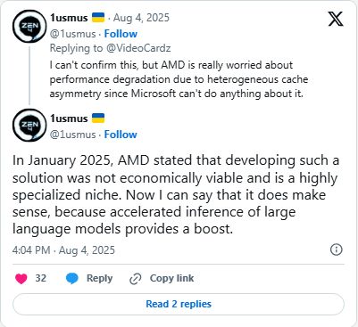Follow 1usmus from the parent tweet header
The height and width of the screenshot is (327, 358).
121,34
